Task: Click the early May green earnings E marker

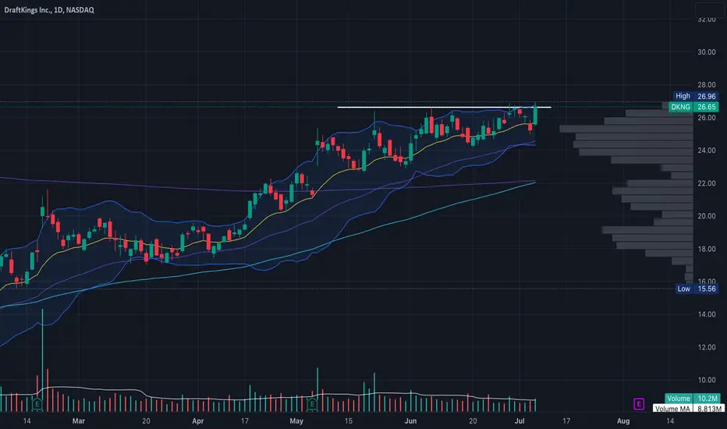Action: (312, 404)
